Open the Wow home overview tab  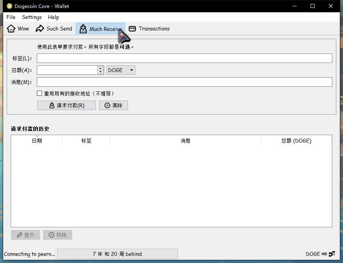point(18,29)
